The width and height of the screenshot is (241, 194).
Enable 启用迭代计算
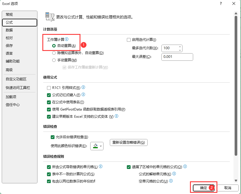(129, 40)
